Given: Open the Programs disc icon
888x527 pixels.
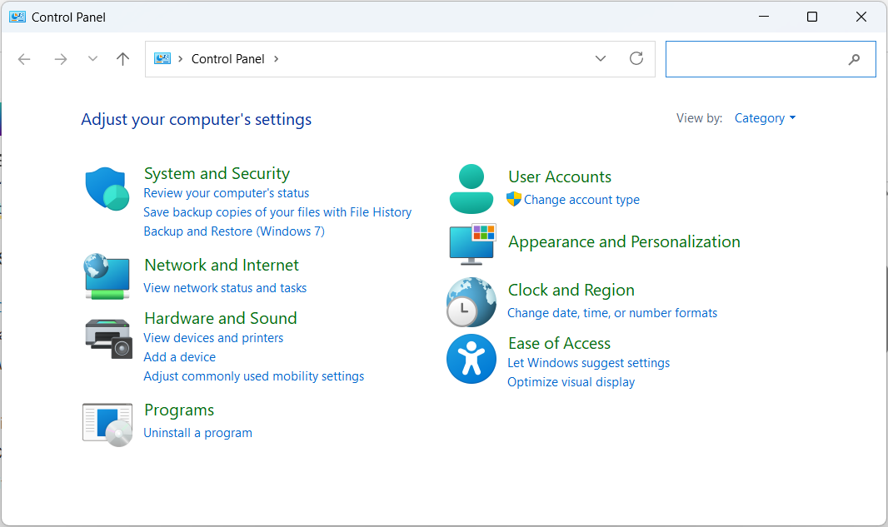Looking at the screenshot, I should coord(107,425).
